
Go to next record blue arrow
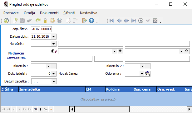(126, 21)
